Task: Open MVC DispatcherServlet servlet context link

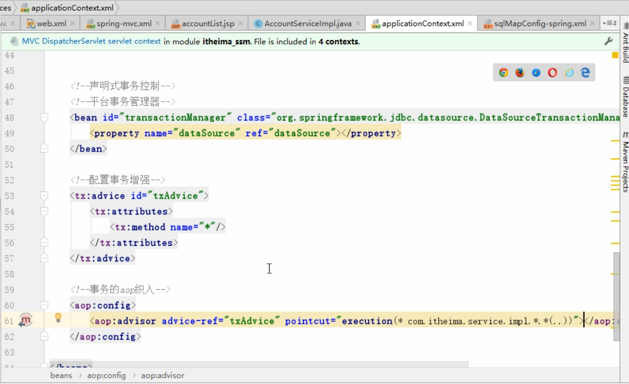Action: click(91, 41)
